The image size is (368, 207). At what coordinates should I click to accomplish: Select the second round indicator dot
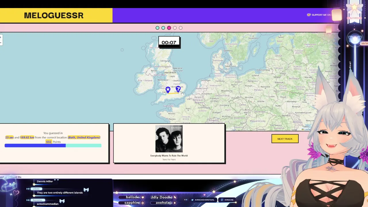pyautogui.click(x=163, y=28)
